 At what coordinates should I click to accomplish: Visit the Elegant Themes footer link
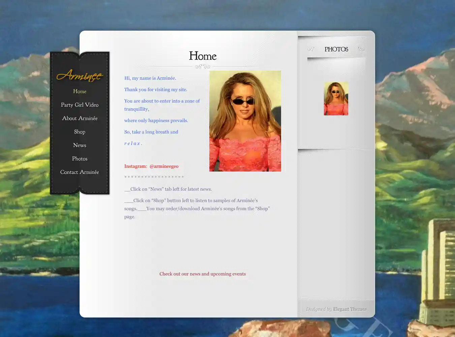point(350,309)
